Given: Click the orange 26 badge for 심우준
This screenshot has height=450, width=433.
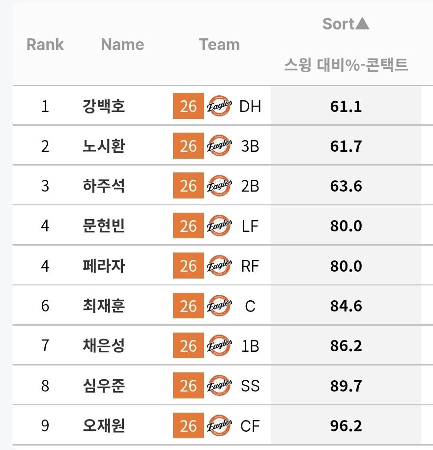Looking at the screenshot, I should 188,386.
